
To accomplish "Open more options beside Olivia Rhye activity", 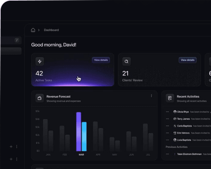I will tap(167, 112).
